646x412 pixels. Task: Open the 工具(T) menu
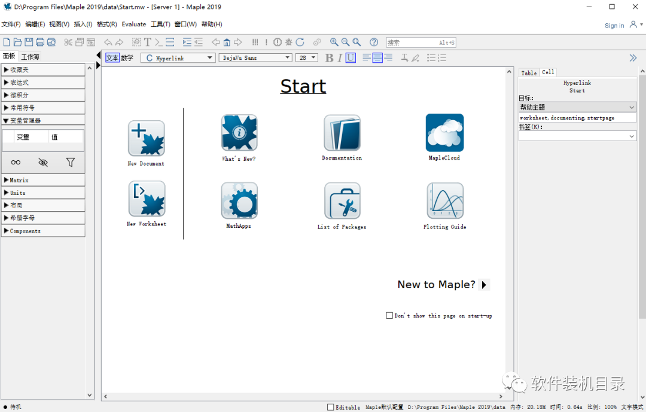pyautogui.click(x=160, y=25)
